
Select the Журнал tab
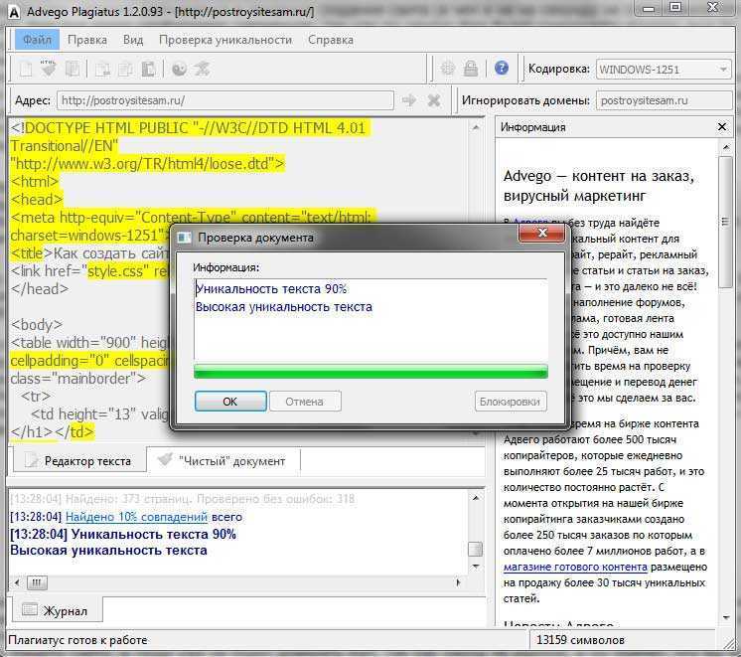point(57,610)
